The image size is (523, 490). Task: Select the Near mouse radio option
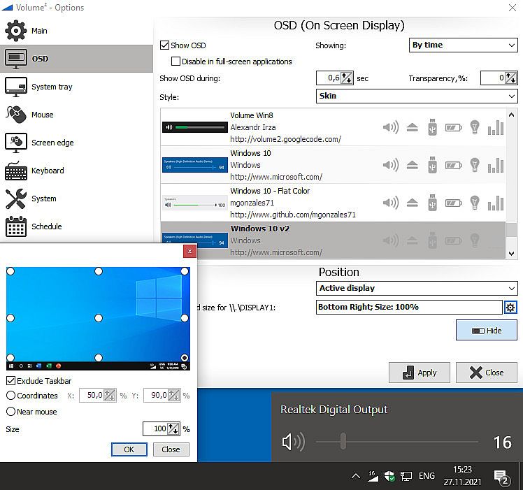click(11, 412)
